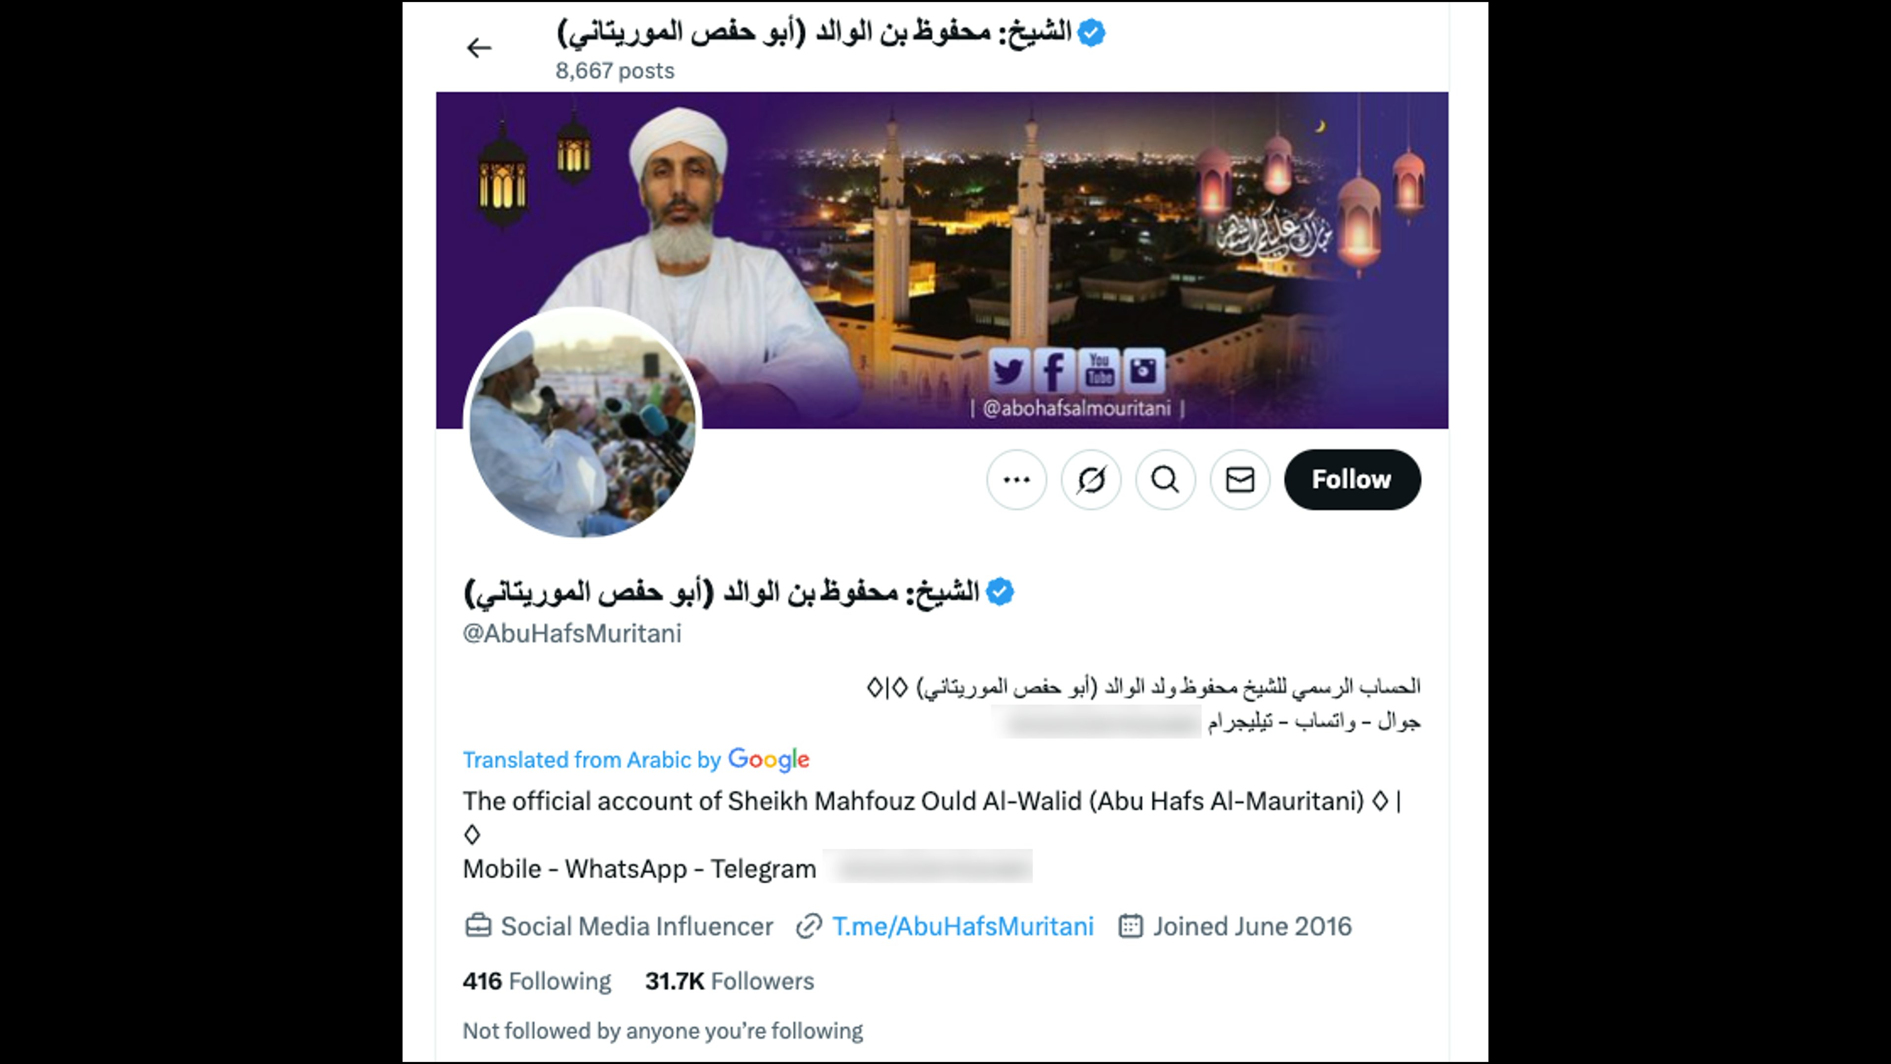The height and width of the screenshot is (1064, 1891).
Task: Click the verified badge beside the profile name
Action: tap(1000, 592)
